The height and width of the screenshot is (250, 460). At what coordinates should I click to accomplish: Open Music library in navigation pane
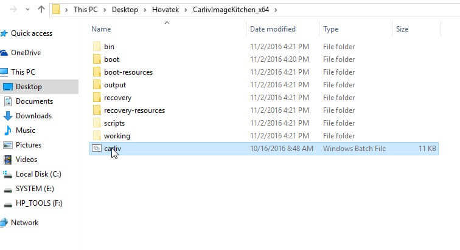coord(25,130)
